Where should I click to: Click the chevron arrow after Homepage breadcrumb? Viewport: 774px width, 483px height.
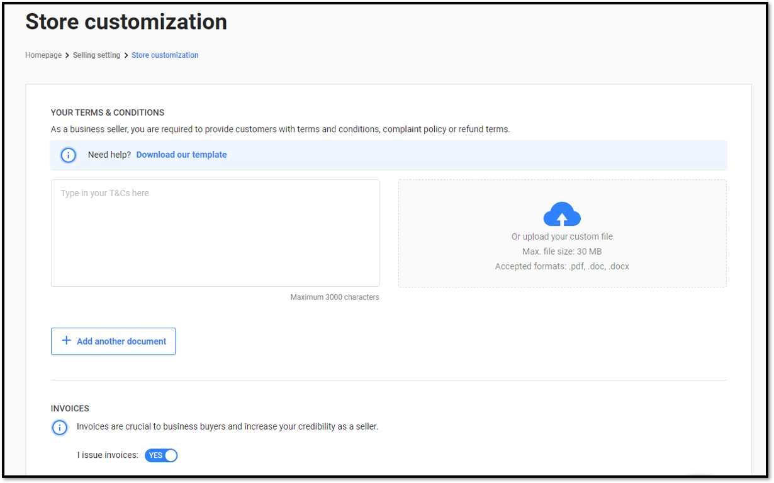(67, 55)
